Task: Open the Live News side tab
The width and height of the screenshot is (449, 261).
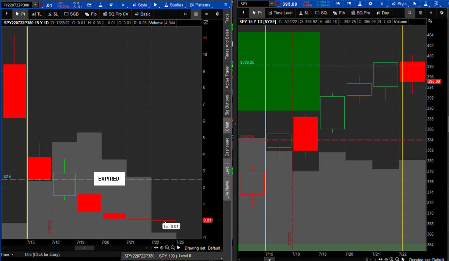Action: (227, 190)
